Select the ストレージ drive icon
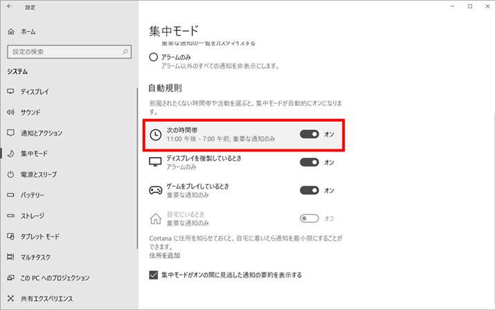 pyautogui.click(x=11, y=216)
